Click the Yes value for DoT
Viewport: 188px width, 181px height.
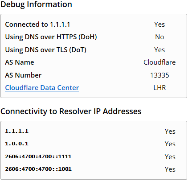point(159,50)
